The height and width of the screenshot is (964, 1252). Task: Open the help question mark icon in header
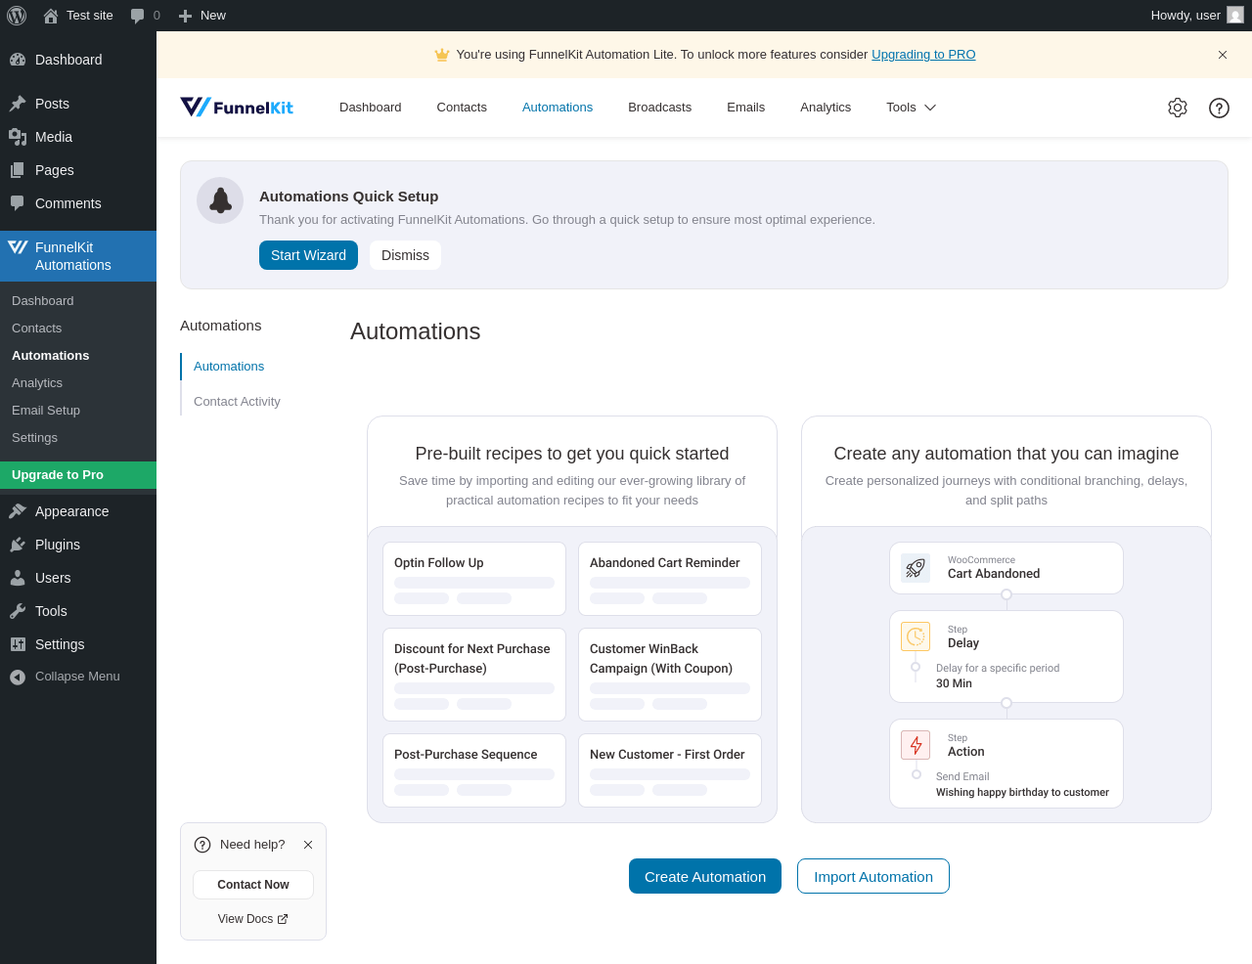pyautogui.click(x=1219, y=108)
